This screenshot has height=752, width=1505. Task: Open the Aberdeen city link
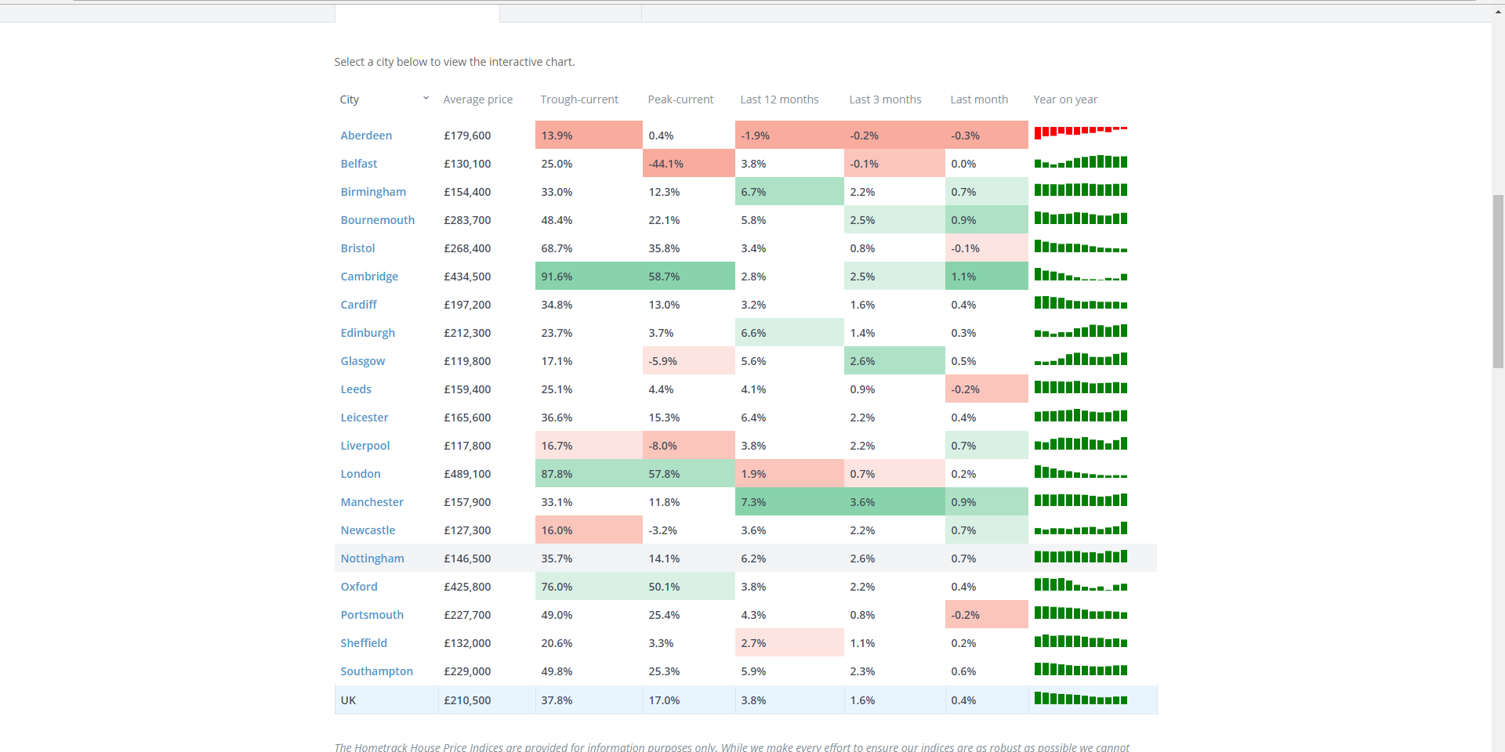[366, 136]
